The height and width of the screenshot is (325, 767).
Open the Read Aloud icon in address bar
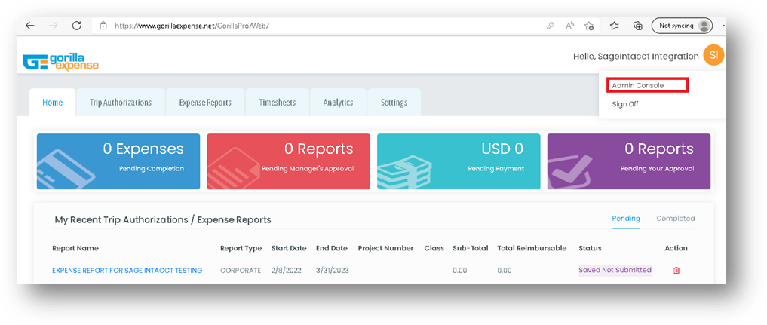(x=569, y=26)
